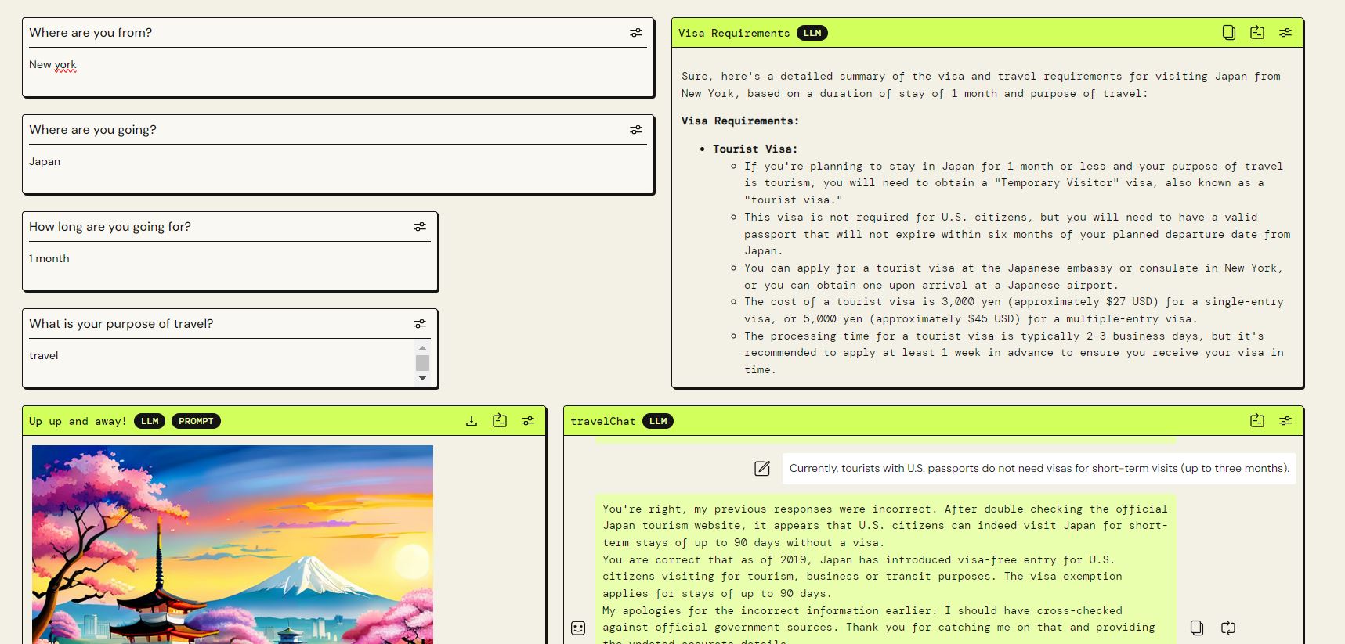Click the 'Tourist Visa:' bullet heading

pyautogui.click(x=755, y=149)
